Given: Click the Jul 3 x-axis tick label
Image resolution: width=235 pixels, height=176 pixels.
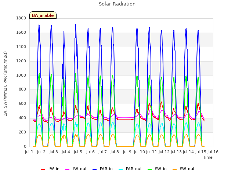Looking at the screenshot, I should 54,152.
